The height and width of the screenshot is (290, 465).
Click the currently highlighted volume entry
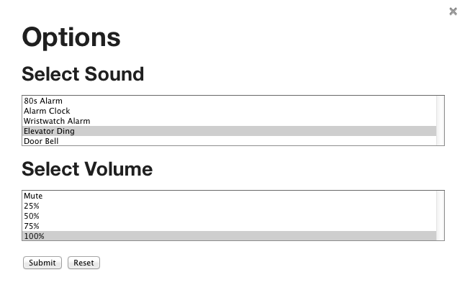point(229,236)
